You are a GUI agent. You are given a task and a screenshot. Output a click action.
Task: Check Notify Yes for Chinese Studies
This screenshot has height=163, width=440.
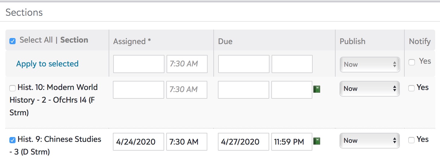click(x=411, y=140)
